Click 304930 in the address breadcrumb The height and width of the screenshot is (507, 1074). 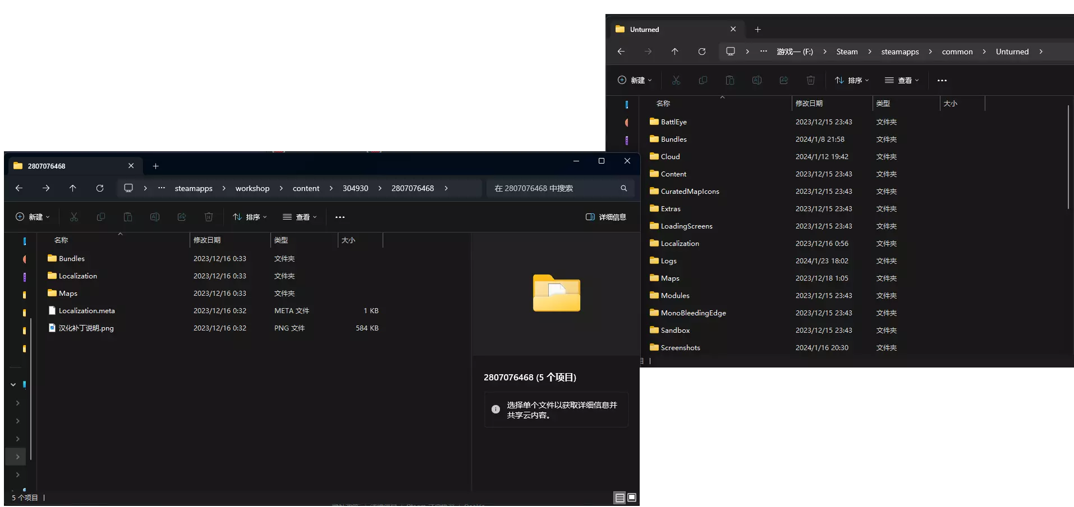(355, 188)
